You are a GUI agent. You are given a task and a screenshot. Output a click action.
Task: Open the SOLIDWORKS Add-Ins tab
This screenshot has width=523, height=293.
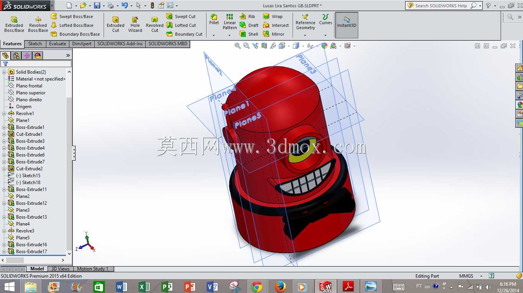point(120,44)
